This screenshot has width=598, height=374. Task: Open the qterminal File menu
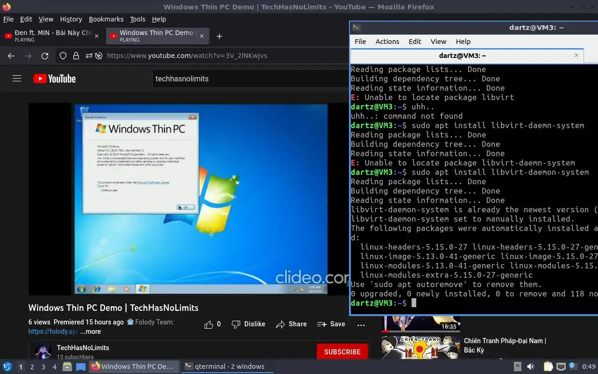coord(360,42)
